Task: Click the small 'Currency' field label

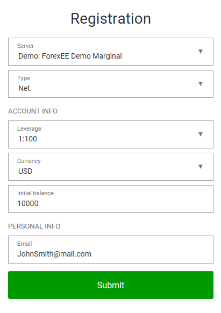Action: pos(29,161)
